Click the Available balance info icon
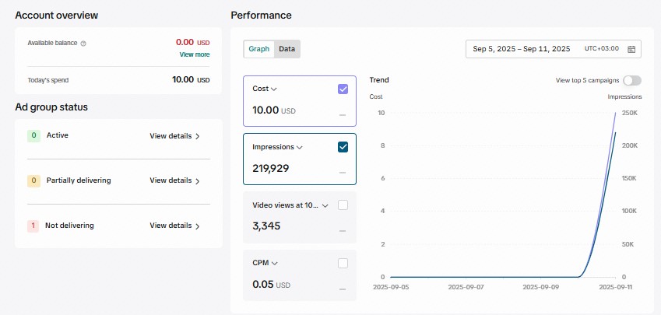This screenshot has height=315, width=661. [x=83, y=44]
